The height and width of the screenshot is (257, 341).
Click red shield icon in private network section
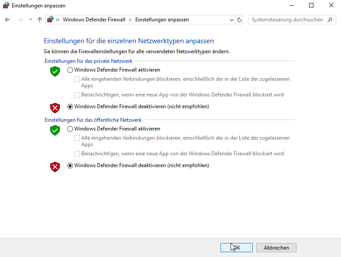(x=55, y=108)
